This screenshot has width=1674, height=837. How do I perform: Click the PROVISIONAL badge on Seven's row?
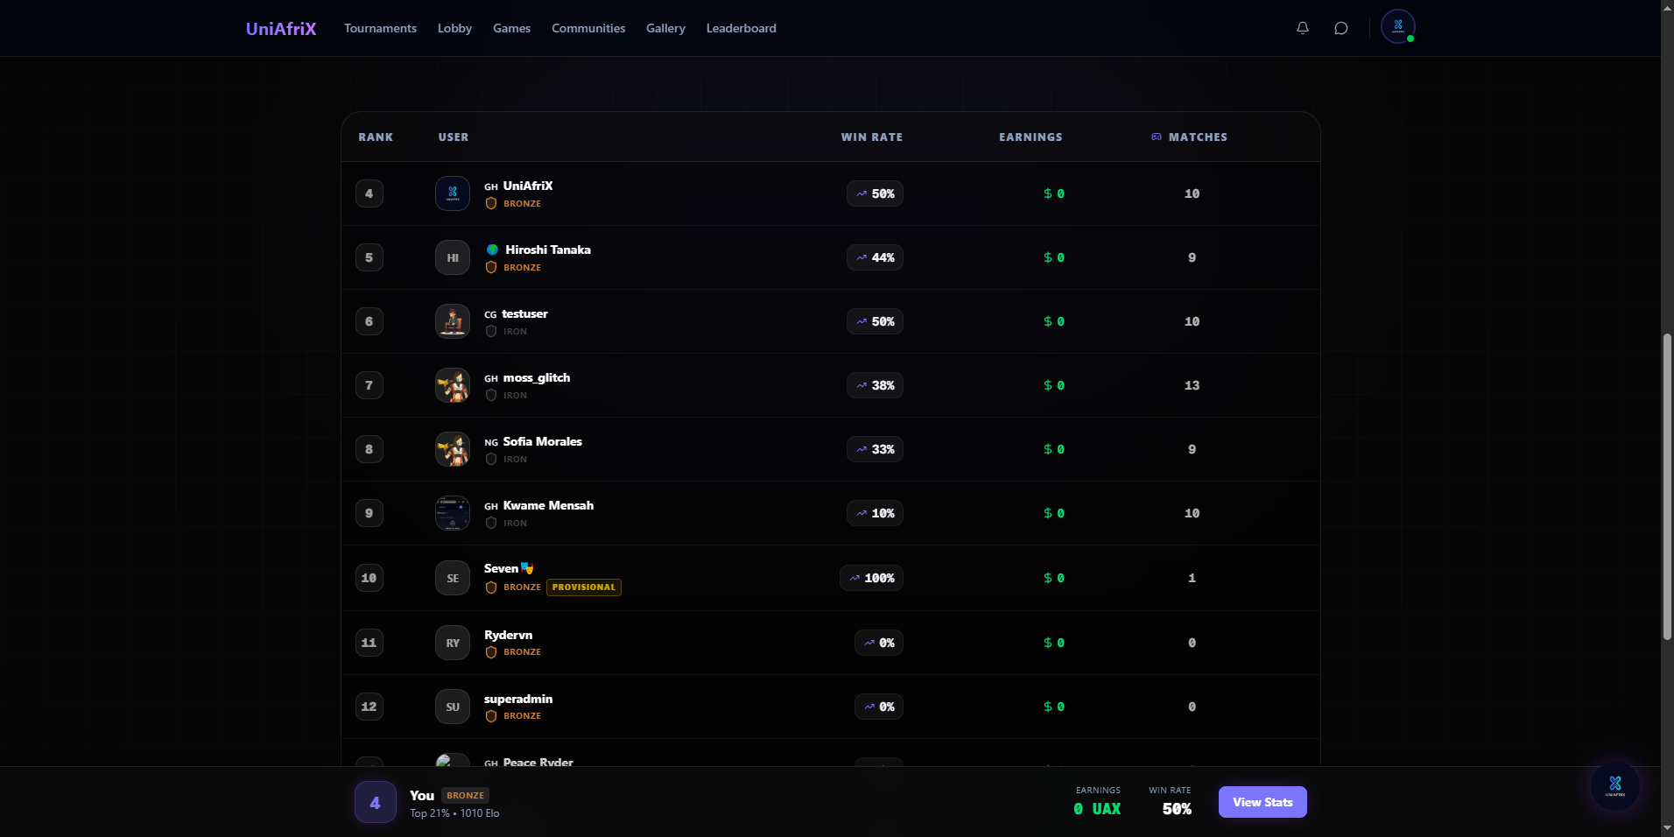pyautogui.click(x=584, y=587)
